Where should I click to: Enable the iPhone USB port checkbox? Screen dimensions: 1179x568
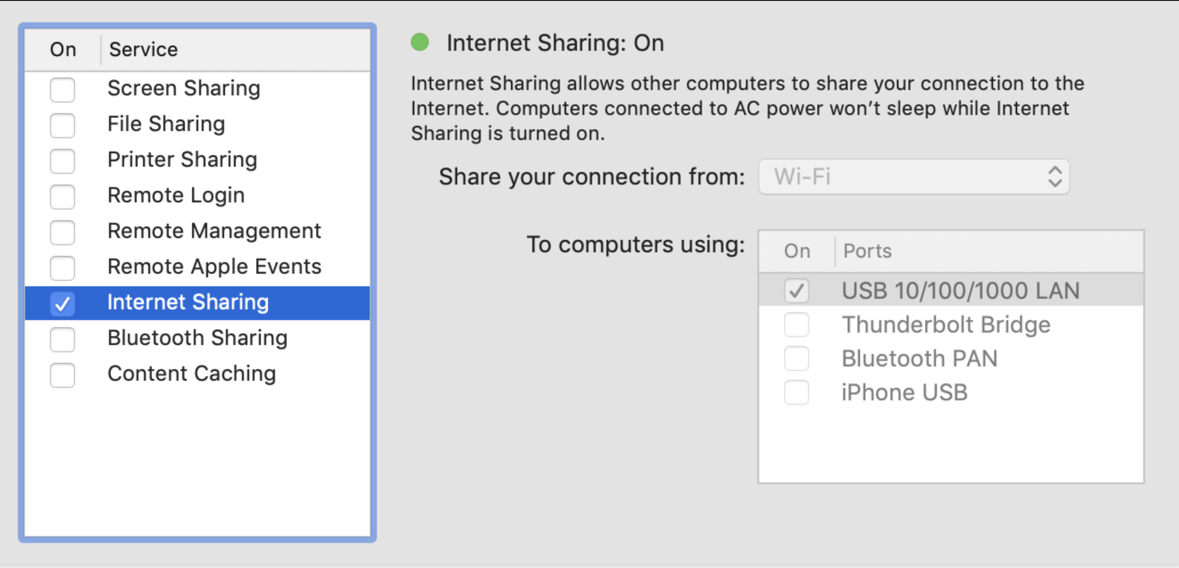pyautogui.click(x=796, y=392)
